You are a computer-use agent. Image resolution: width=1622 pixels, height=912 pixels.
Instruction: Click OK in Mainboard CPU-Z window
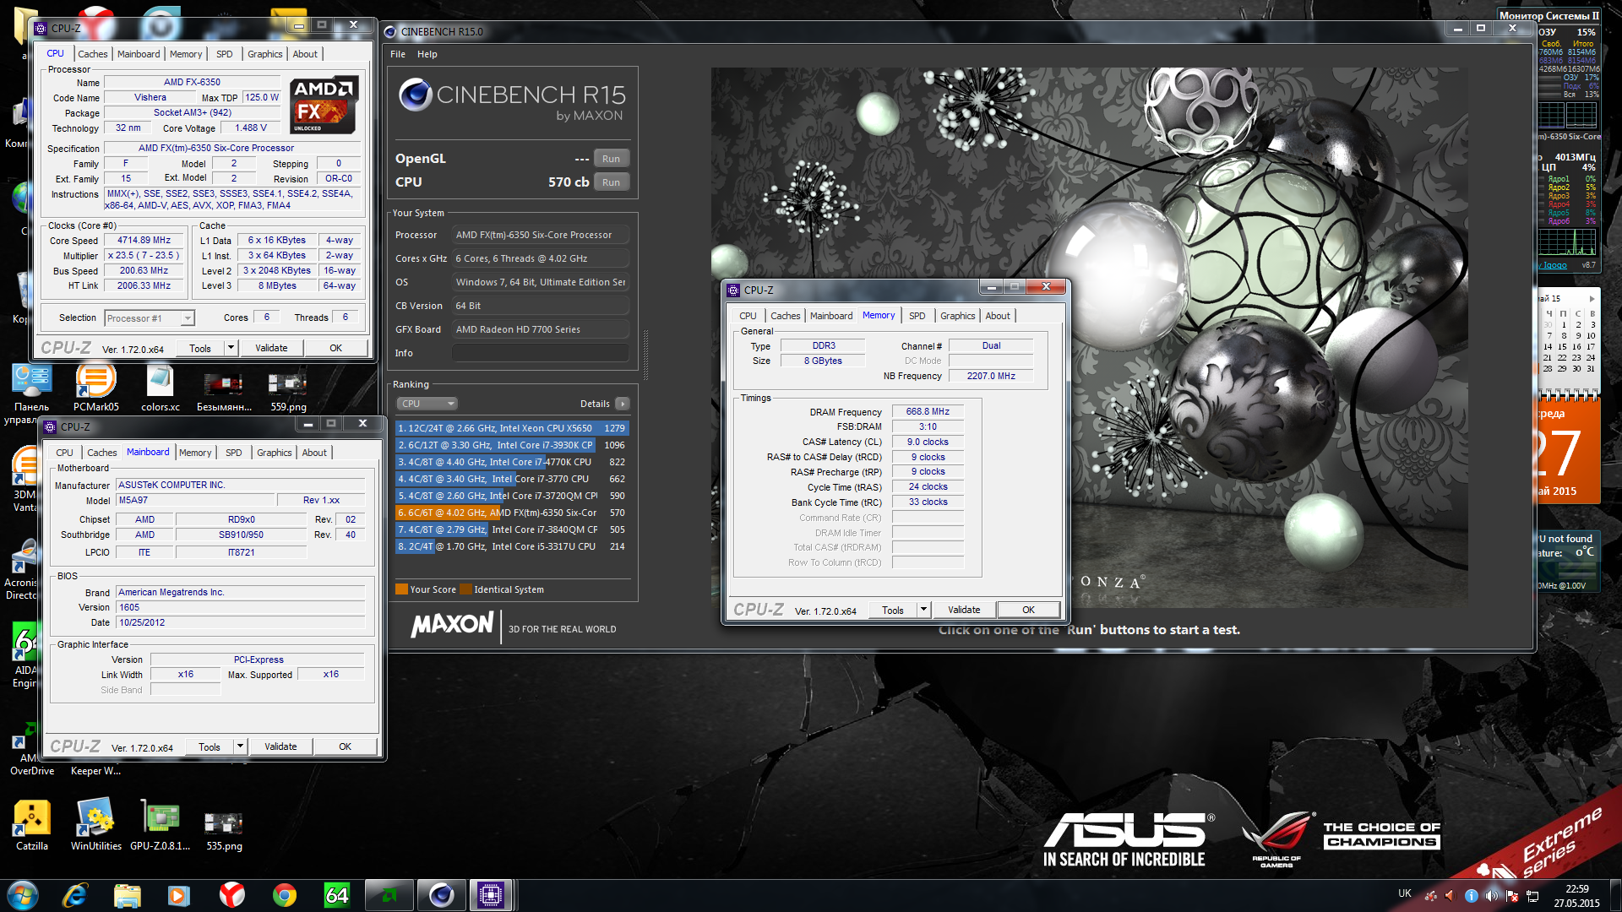(x=345, y=746)
